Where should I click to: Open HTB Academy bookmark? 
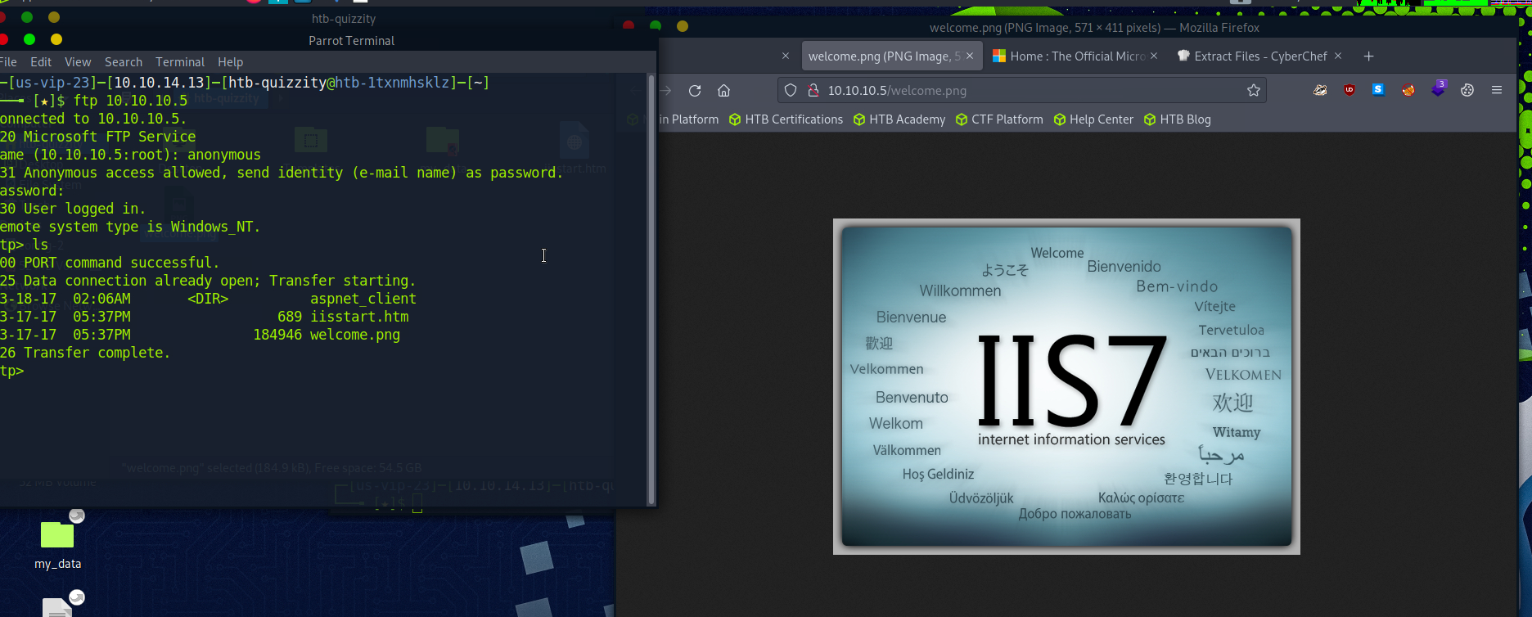(899, 119)
